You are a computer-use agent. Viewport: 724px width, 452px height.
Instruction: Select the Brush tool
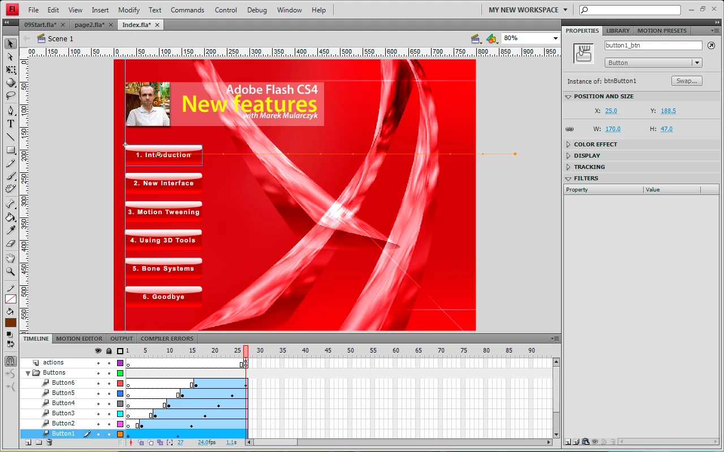click(x=11, y=176)
